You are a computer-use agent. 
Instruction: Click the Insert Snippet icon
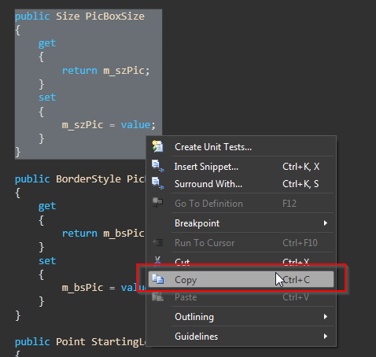pos(158,166)
